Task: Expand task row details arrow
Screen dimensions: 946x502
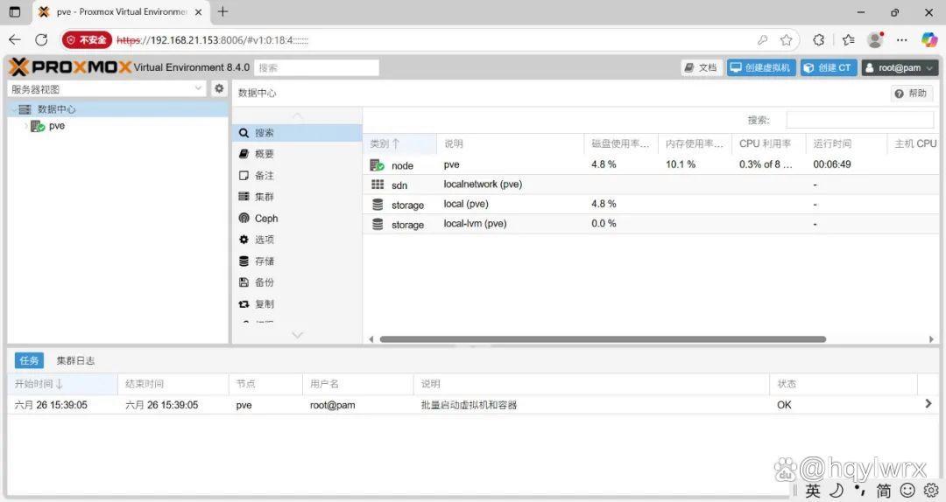Action: (928, 404)
